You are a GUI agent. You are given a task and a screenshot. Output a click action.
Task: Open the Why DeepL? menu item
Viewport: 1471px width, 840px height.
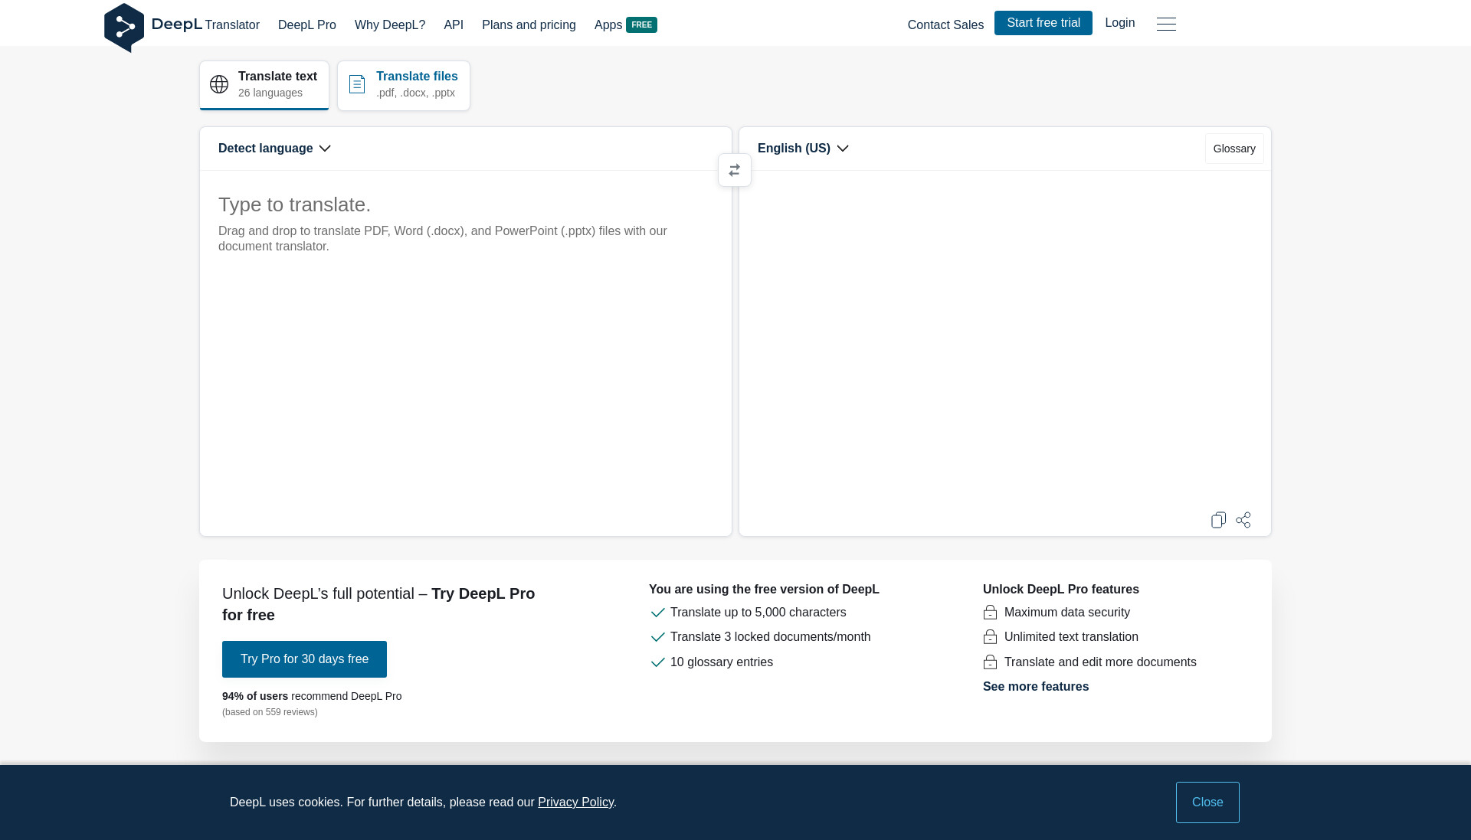(390, 25)
